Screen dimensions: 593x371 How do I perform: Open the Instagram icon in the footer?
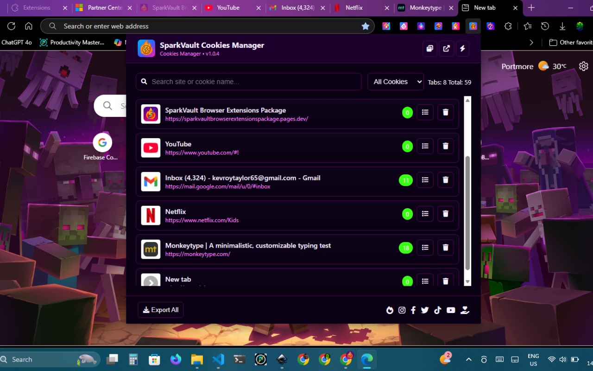point(402,310)
